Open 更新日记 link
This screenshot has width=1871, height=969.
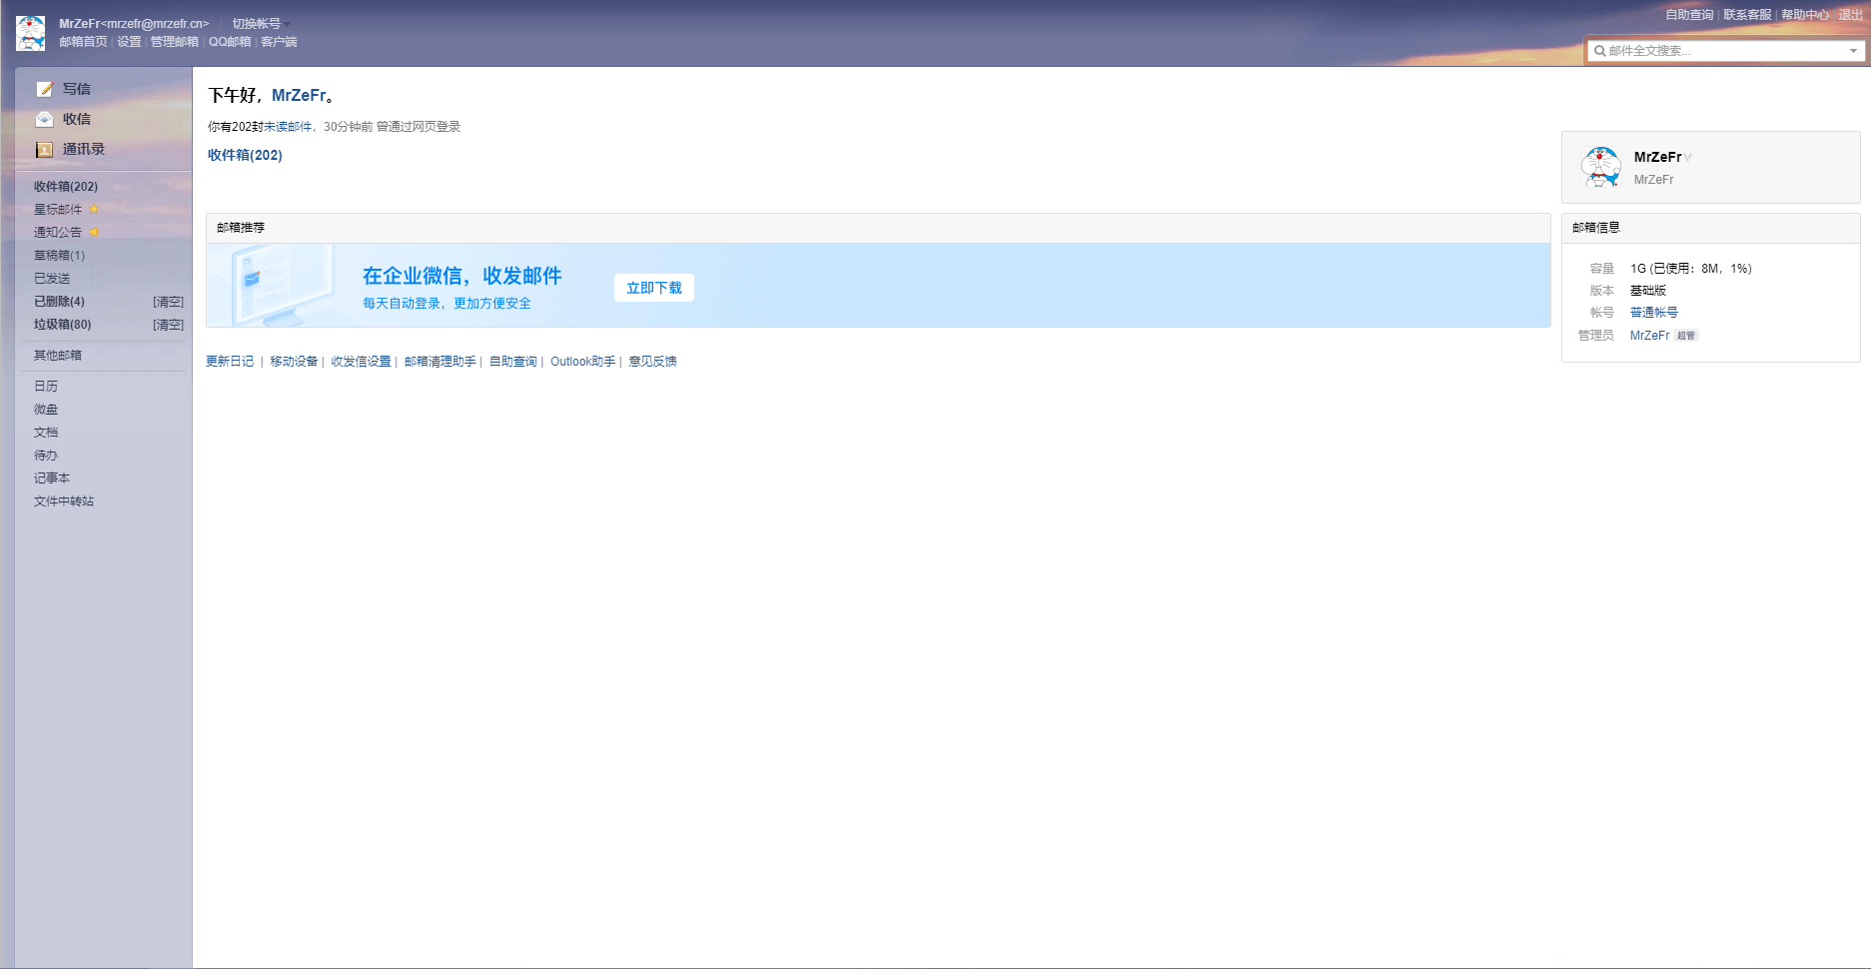pyautogui.click(x=230, y=361)
